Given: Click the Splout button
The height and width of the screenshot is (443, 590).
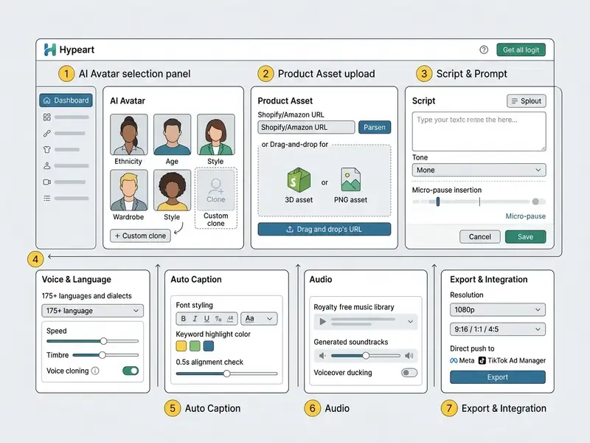Looking at the screenshot, I should click(527, 101).
